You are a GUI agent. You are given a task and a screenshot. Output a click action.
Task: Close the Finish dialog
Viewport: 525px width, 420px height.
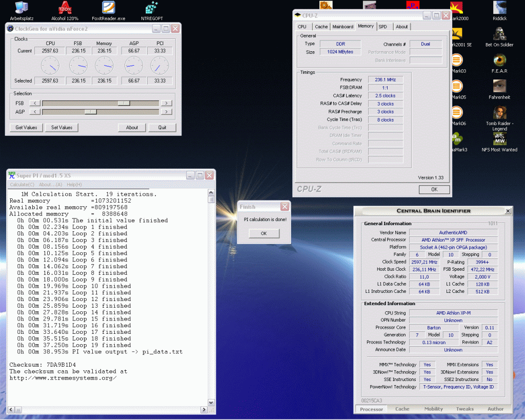click(285, 207)
